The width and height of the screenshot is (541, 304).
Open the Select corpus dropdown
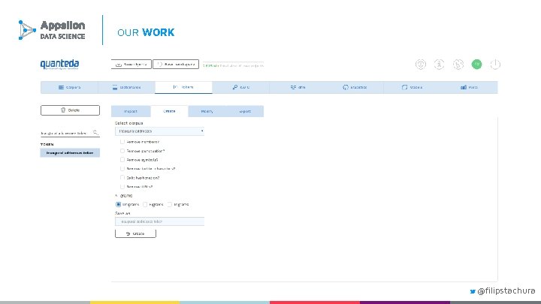tap(159, 131)
